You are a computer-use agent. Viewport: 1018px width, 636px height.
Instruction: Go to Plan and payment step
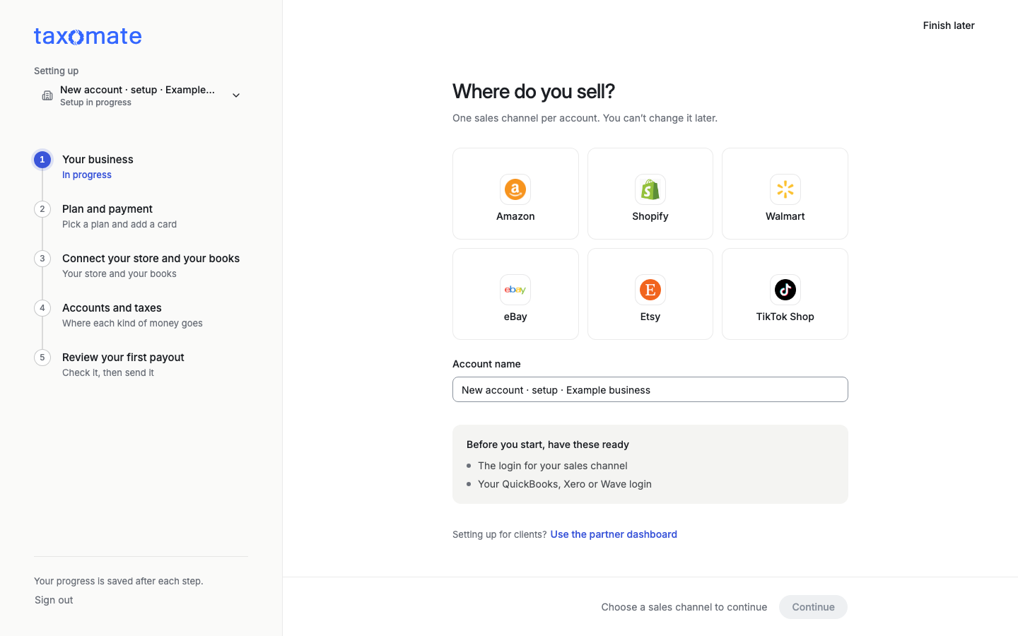(x=107, y=209)
